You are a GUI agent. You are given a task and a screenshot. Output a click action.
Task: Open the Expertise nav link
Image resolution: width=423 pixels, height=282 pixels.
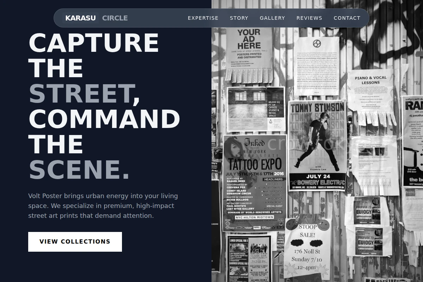tap(203, 18)
